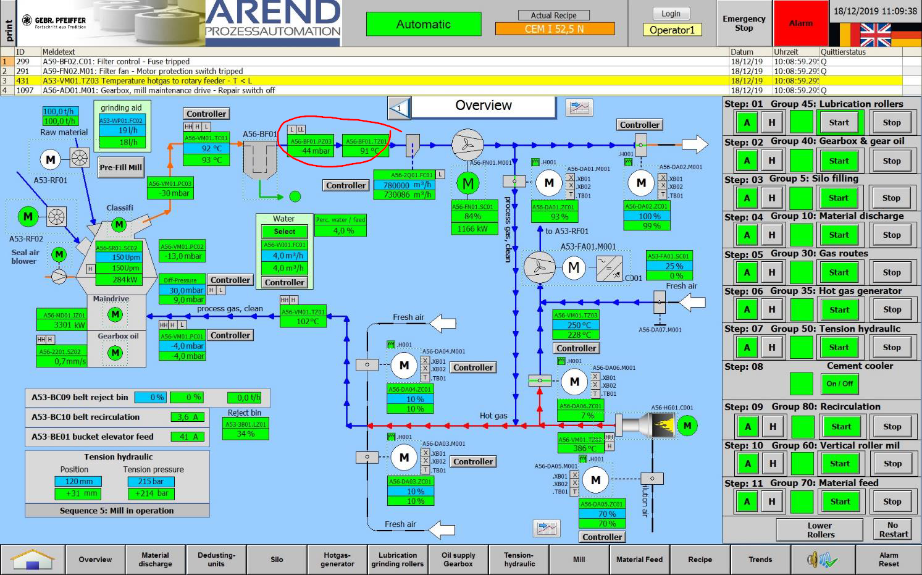
Task: Set Automatic mode A for Step 11
Action: point(747,502)
